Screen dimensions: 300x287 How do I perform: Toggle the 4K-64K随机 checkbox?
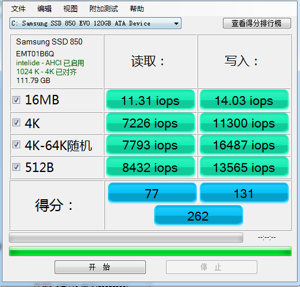[x=16, y=145]
